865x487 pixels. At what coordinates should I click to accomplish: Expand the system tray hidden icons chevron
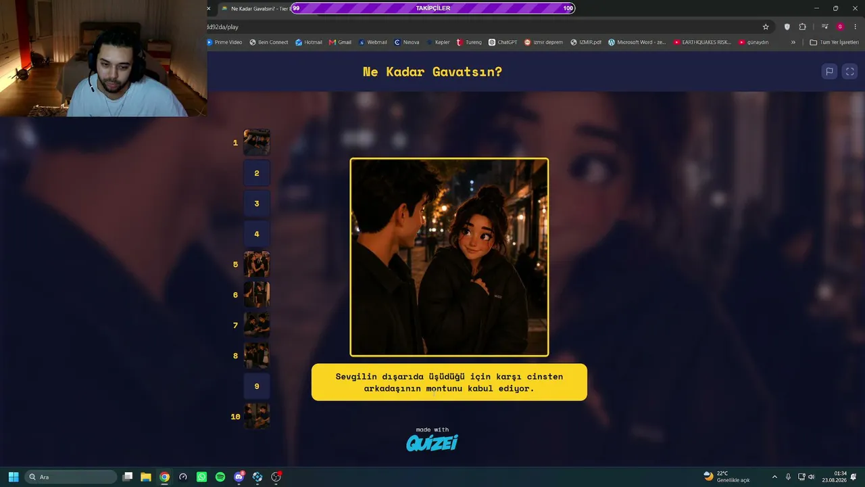774,477
